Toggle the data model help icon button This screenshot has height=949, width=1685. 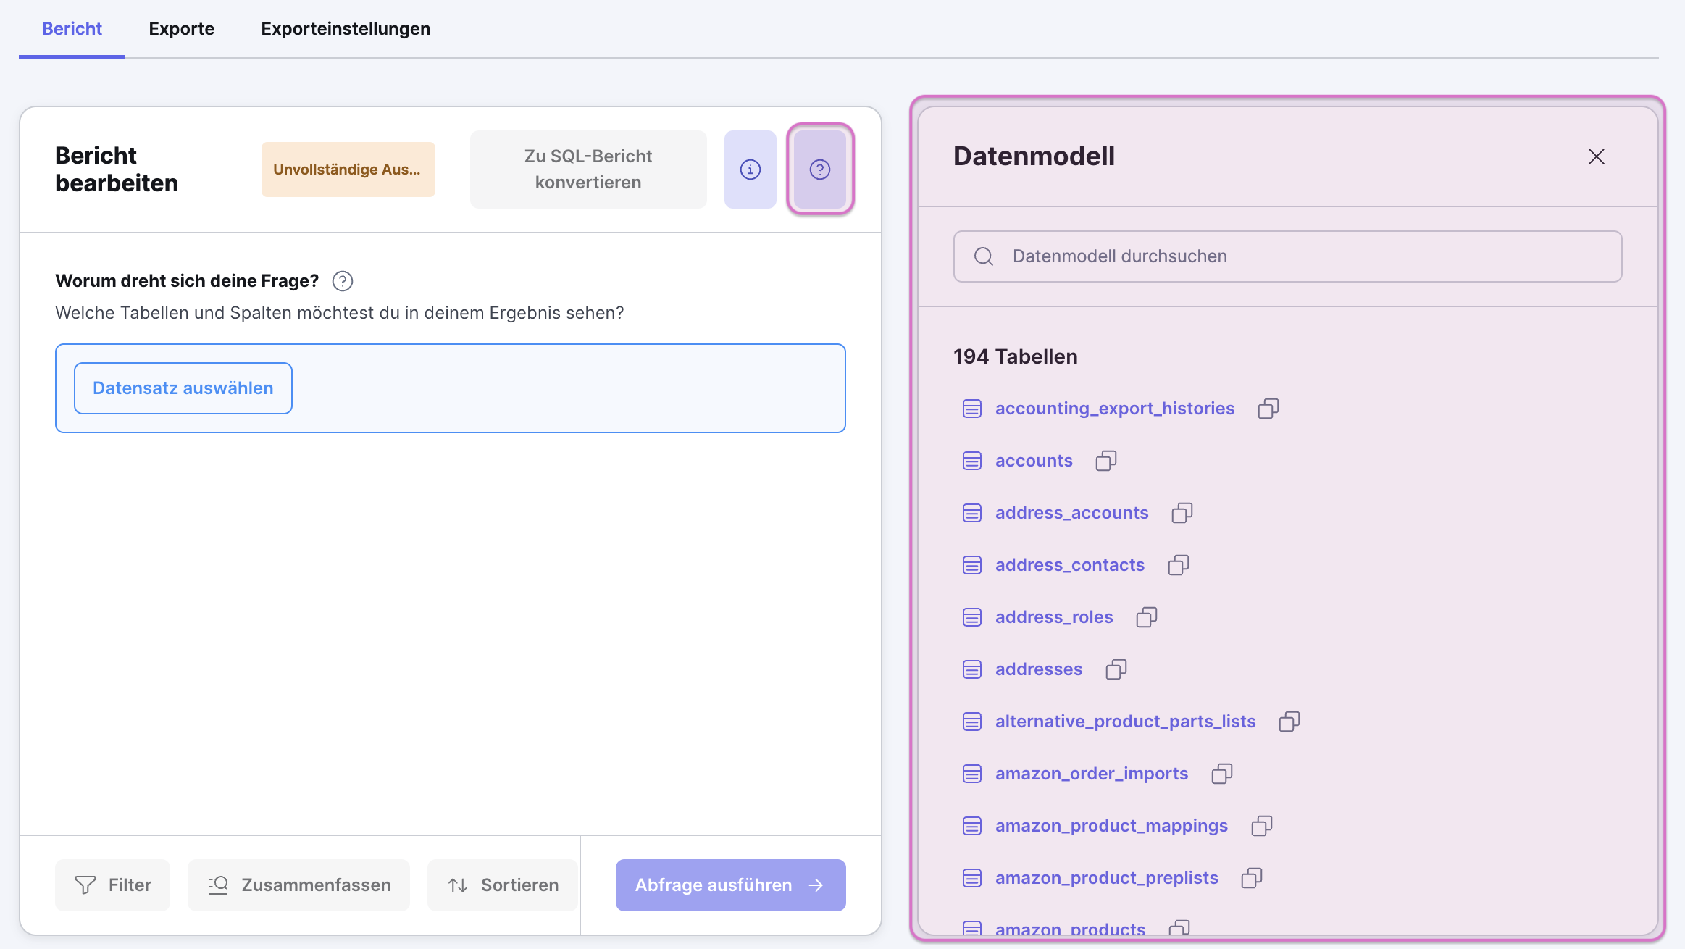pos(819,170)
